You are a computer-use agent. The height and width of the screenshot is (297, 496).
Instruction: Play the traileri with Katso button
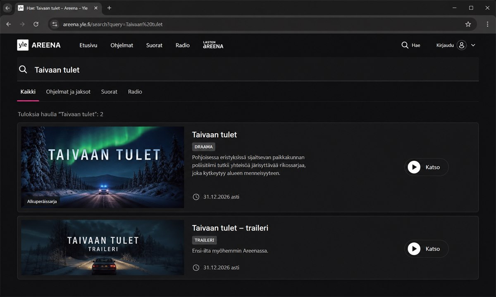tap(426, 249)
